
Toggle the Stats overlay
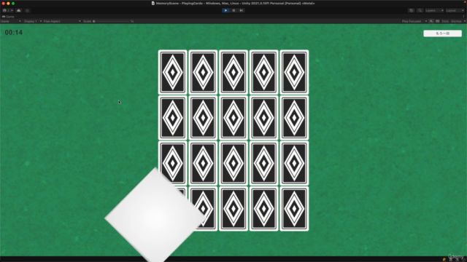click(x=445, y=21)
